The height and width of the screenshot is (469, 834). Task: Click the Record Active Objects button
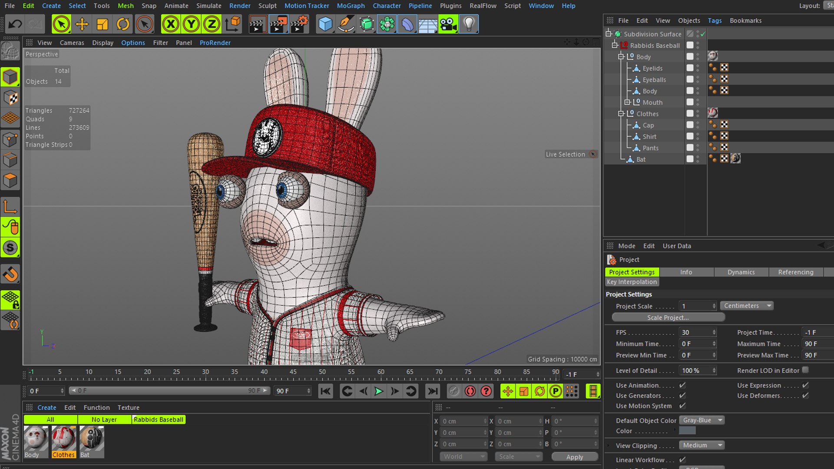point(470,391)
